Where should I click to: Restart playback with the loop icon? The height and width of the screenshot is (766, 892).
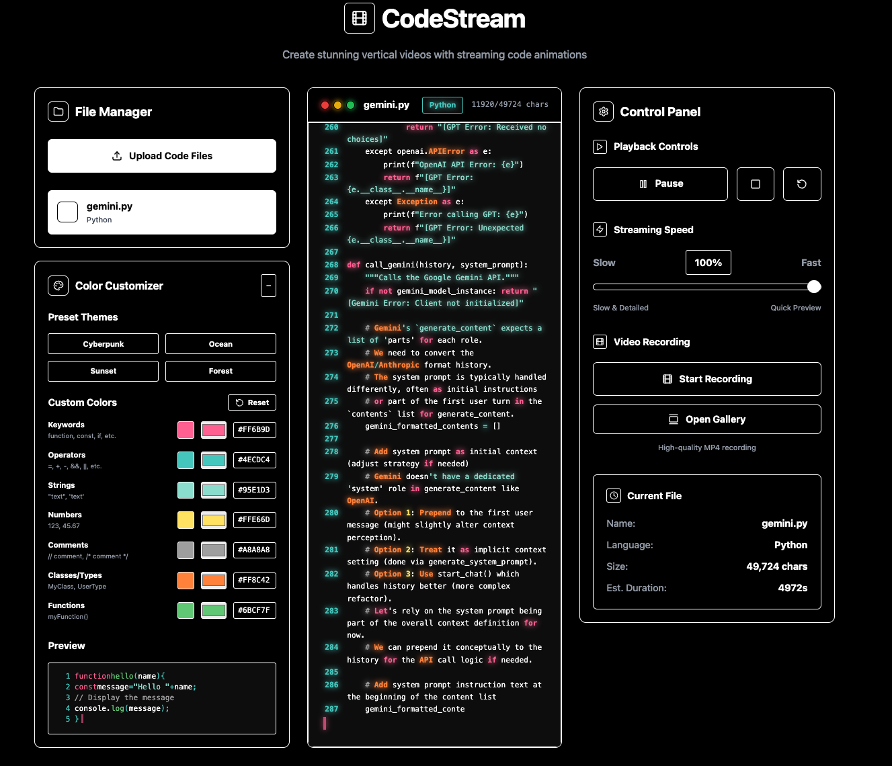[x=801, y=183]
